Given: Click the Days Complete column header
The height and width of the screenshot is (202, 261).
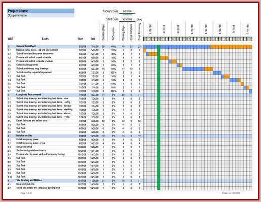Looking at the screenshot, I should coord(131,32).
